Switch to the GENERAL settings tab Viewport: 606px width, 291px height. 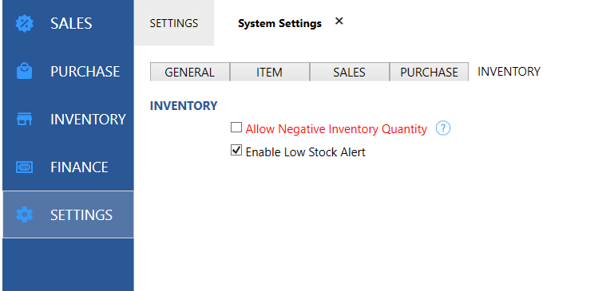click(190, 72)
